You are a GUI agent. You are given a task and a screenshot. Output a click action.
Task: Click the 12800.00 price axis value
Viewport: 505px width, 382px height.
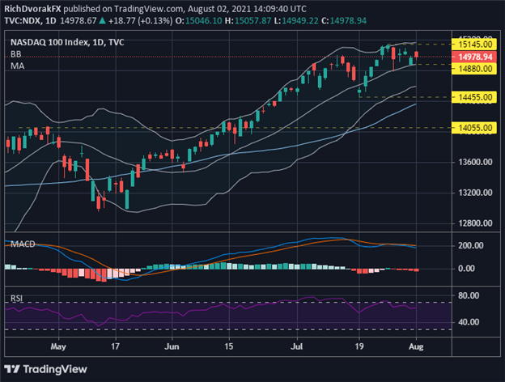click(475, 223)
